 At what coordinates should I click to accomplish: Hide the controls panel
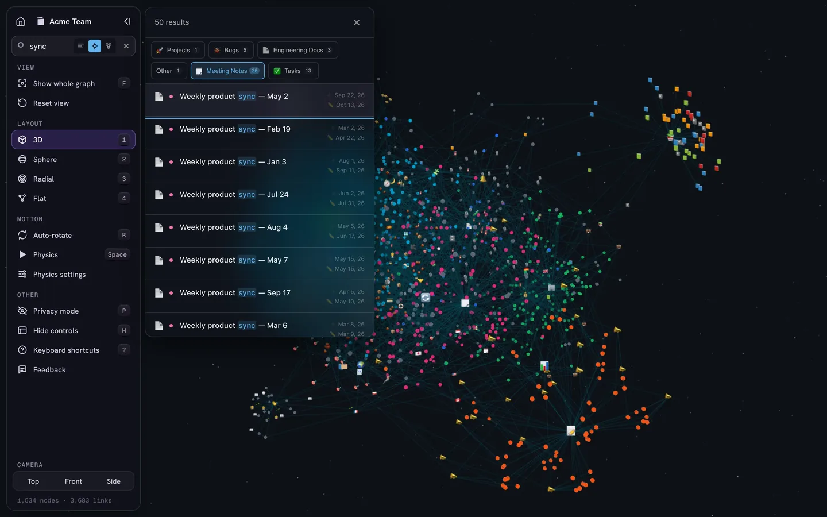tap(74, 330)
